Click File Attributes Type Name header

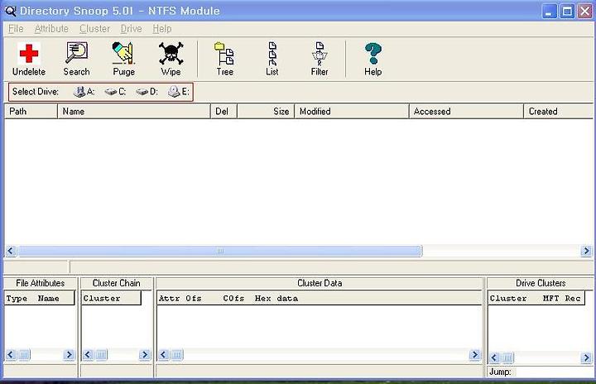coord(40,299)
